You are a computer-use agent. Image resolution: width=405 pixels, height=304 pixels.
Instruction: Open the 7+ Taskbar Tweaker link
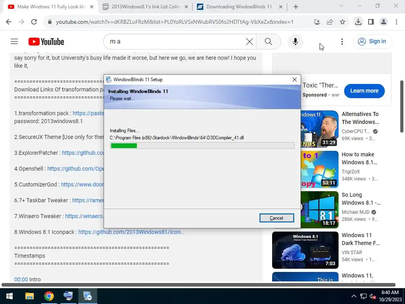pos(88,200)
